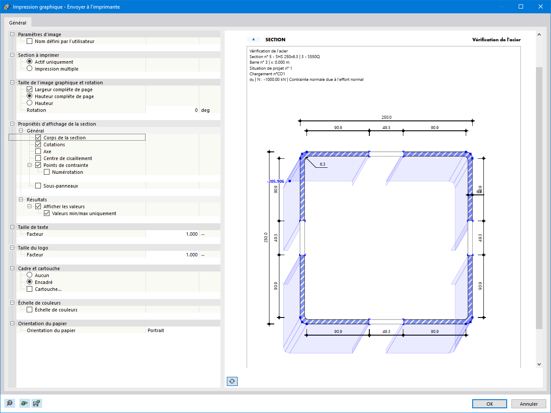Collapse 'Échelle de couleurs' section

click(12, 303)
